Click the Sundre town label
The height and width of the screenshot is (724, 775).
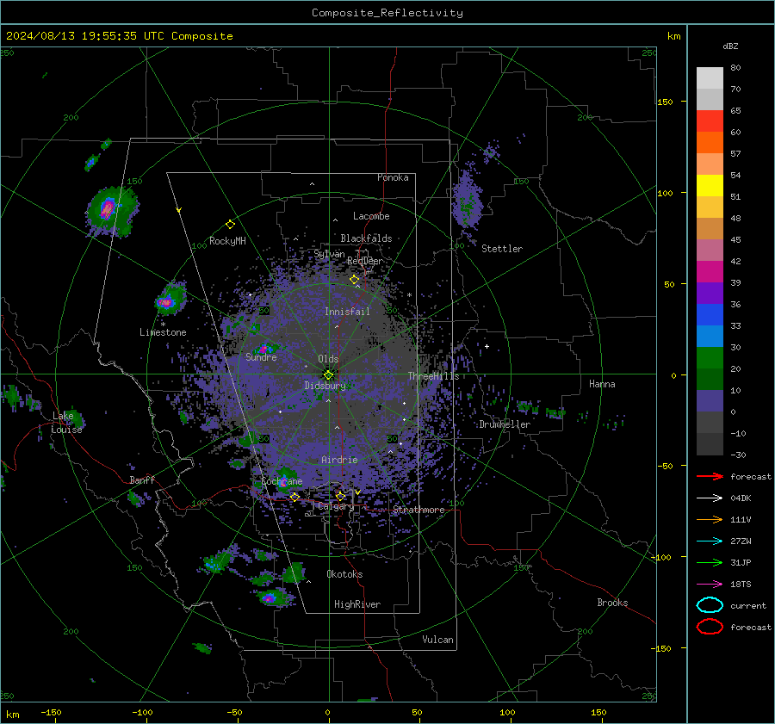tap(261, 356)
